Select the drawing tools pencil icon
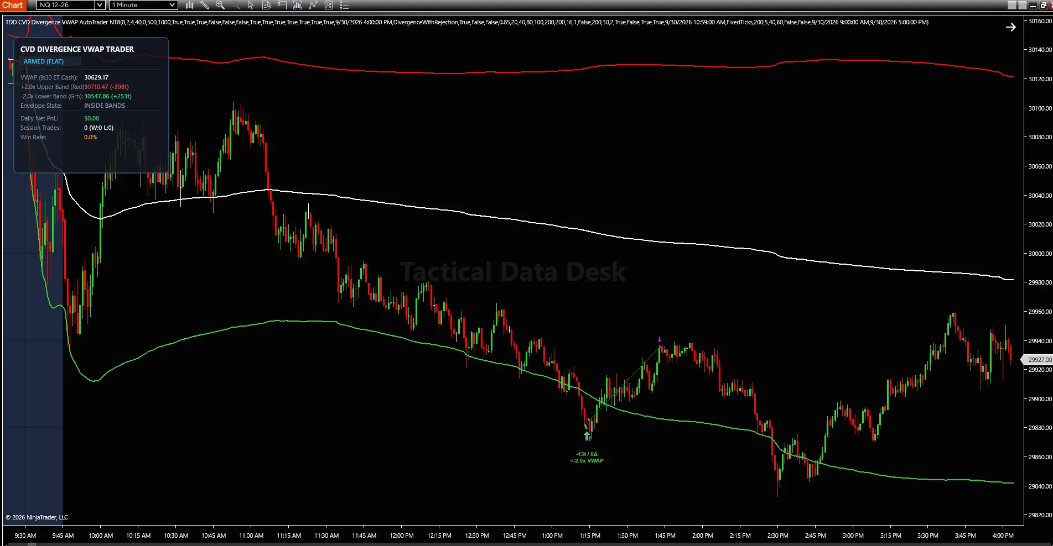The width and height of the screenshot is (1053, 546). pyautogui.click(x=205, y=5)
